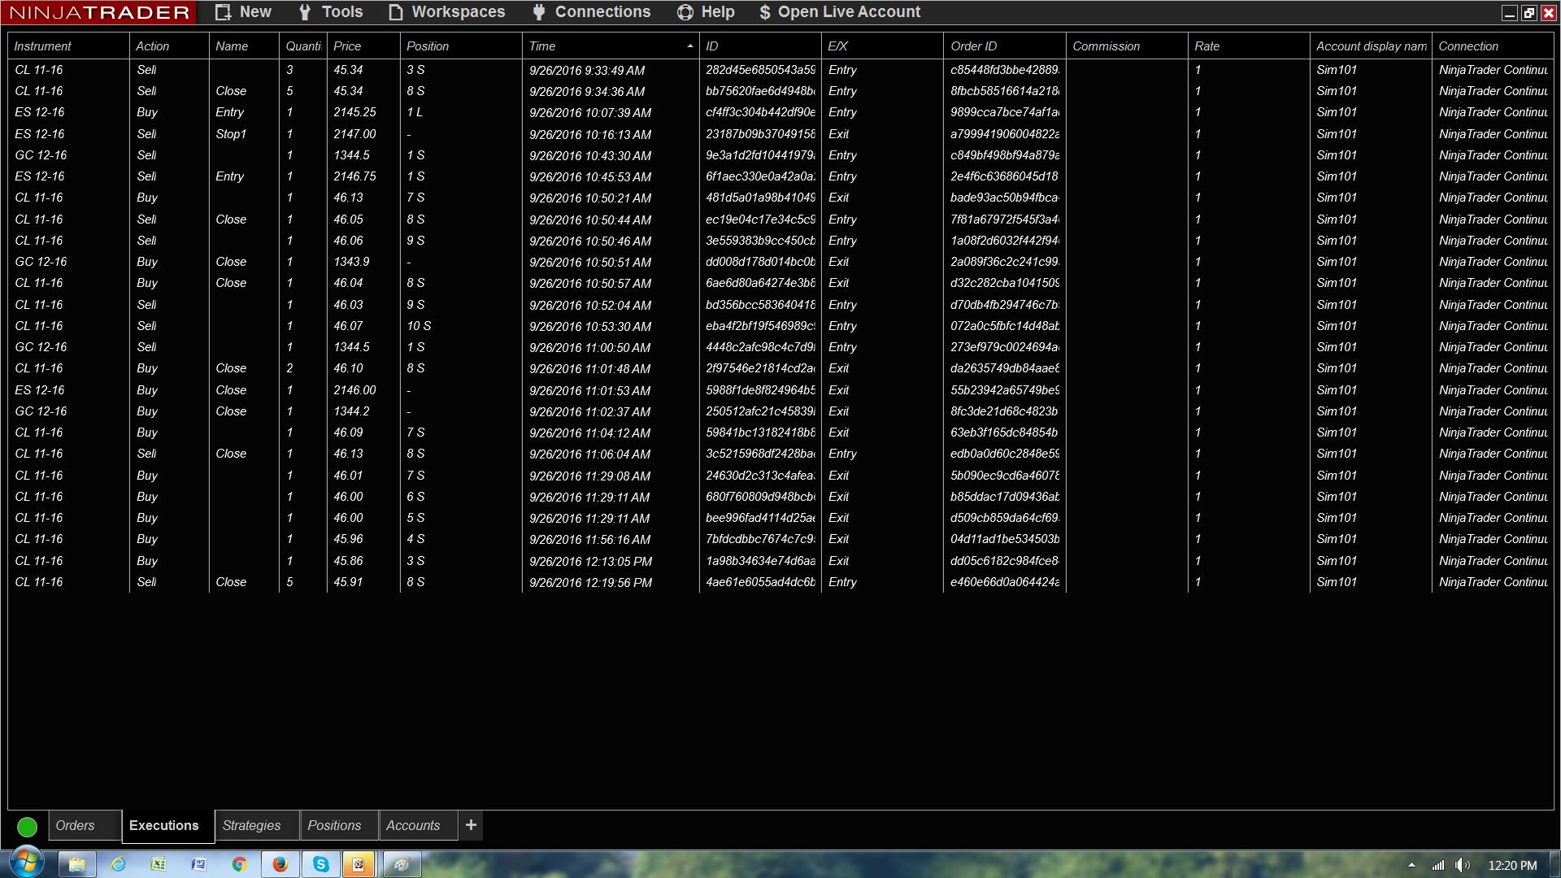Click the volume speaker tray icon
This screenshot has height=878, width=1561.
pyautogui.click(x=1462, y=865)
